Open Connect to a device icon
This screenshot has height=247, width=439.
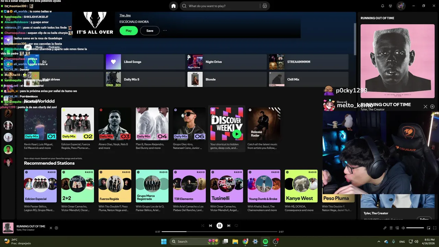pyautogui.click(x=397, y=228)
